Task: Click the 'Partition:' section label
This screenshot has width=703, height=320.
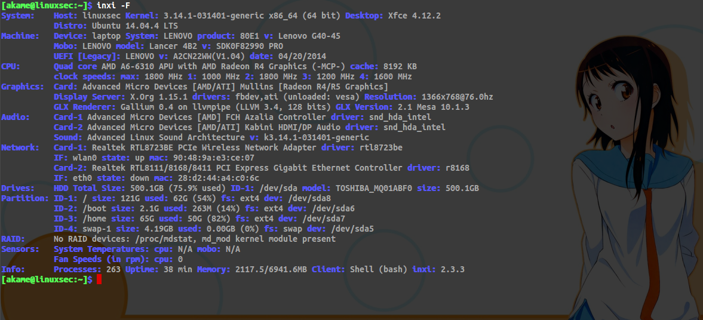Action: tap(24, 199)
